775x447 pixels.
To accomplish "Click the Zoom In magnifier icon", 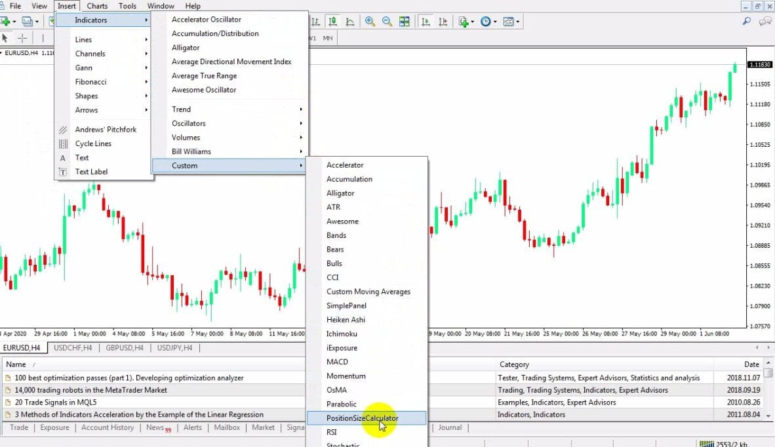I will [370, 22].
